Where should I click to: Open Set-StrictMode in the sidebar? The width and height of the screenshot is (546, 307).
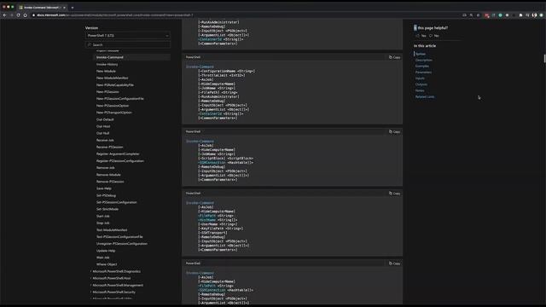107,209
